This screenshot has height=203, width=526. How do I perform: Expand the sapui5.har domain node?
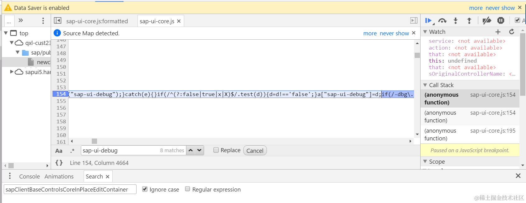(x=12, y=72)
